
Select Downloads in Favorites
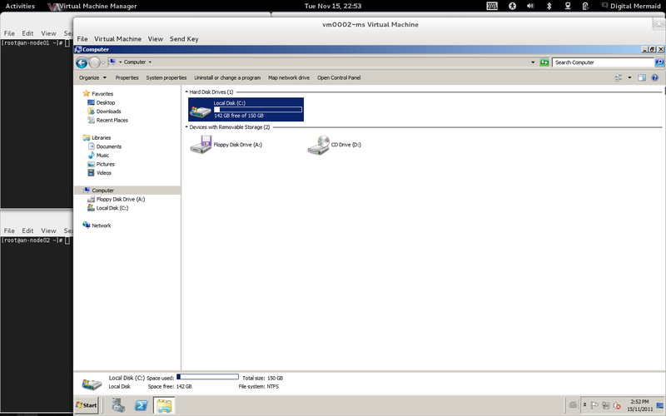click(109, 111)
